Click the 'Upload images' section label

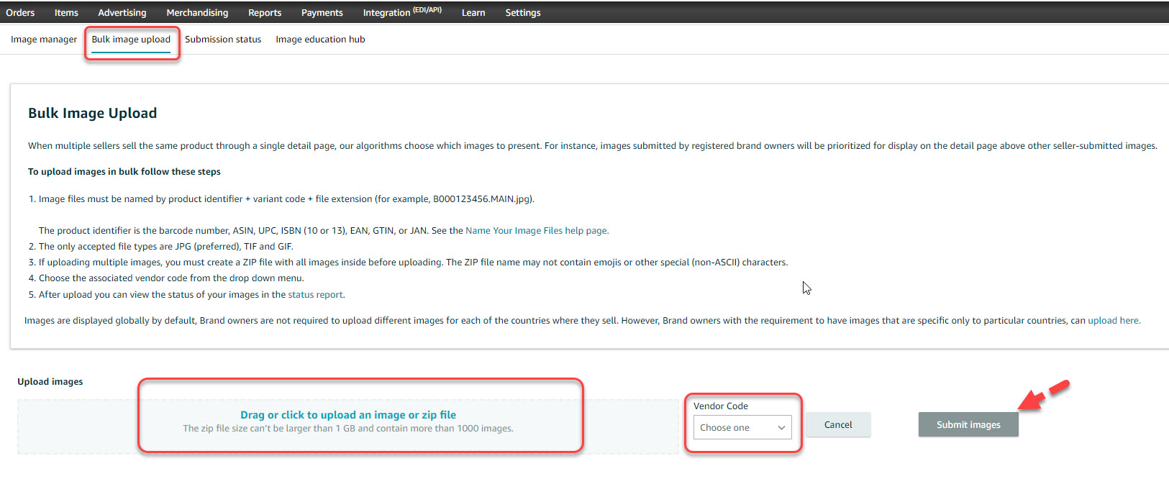[50, 382]
